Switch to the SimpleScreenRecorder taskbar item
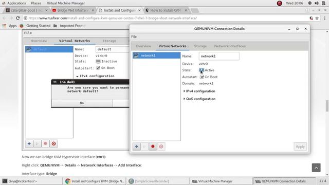The width and height of the screenshot is (329, 185). (x=158, y=181)
